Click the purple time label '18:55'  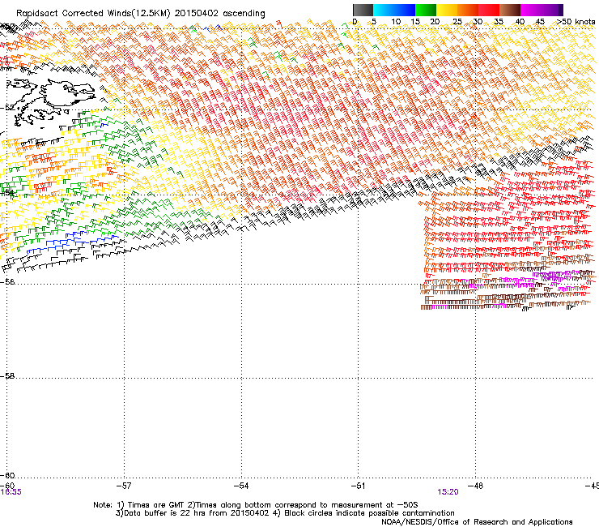coord(11,492)
